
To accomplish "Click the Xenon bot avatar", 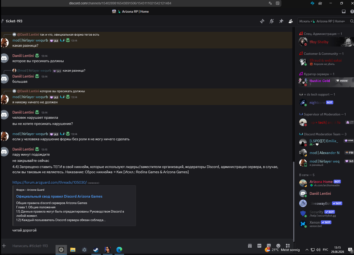I will pos(303,224).
